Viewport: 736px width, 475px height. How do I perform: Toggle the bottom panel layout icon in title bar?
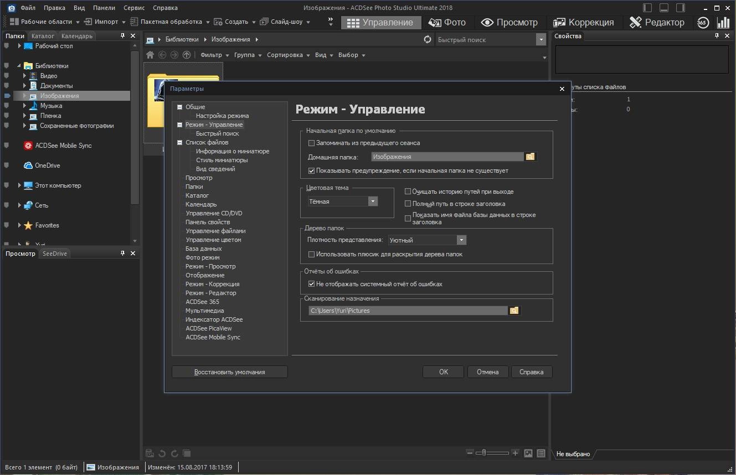[x=664, y=8]
